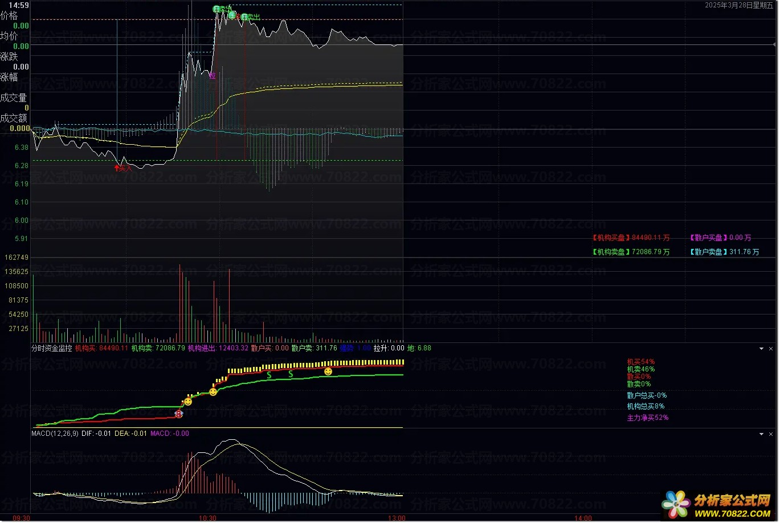Viewport: 780px width, 523px height.
Task: Close the MACD indicator panel
Action: tap(772, 434)
